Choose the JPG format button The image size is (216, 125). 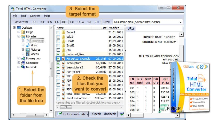click(57, 22)
